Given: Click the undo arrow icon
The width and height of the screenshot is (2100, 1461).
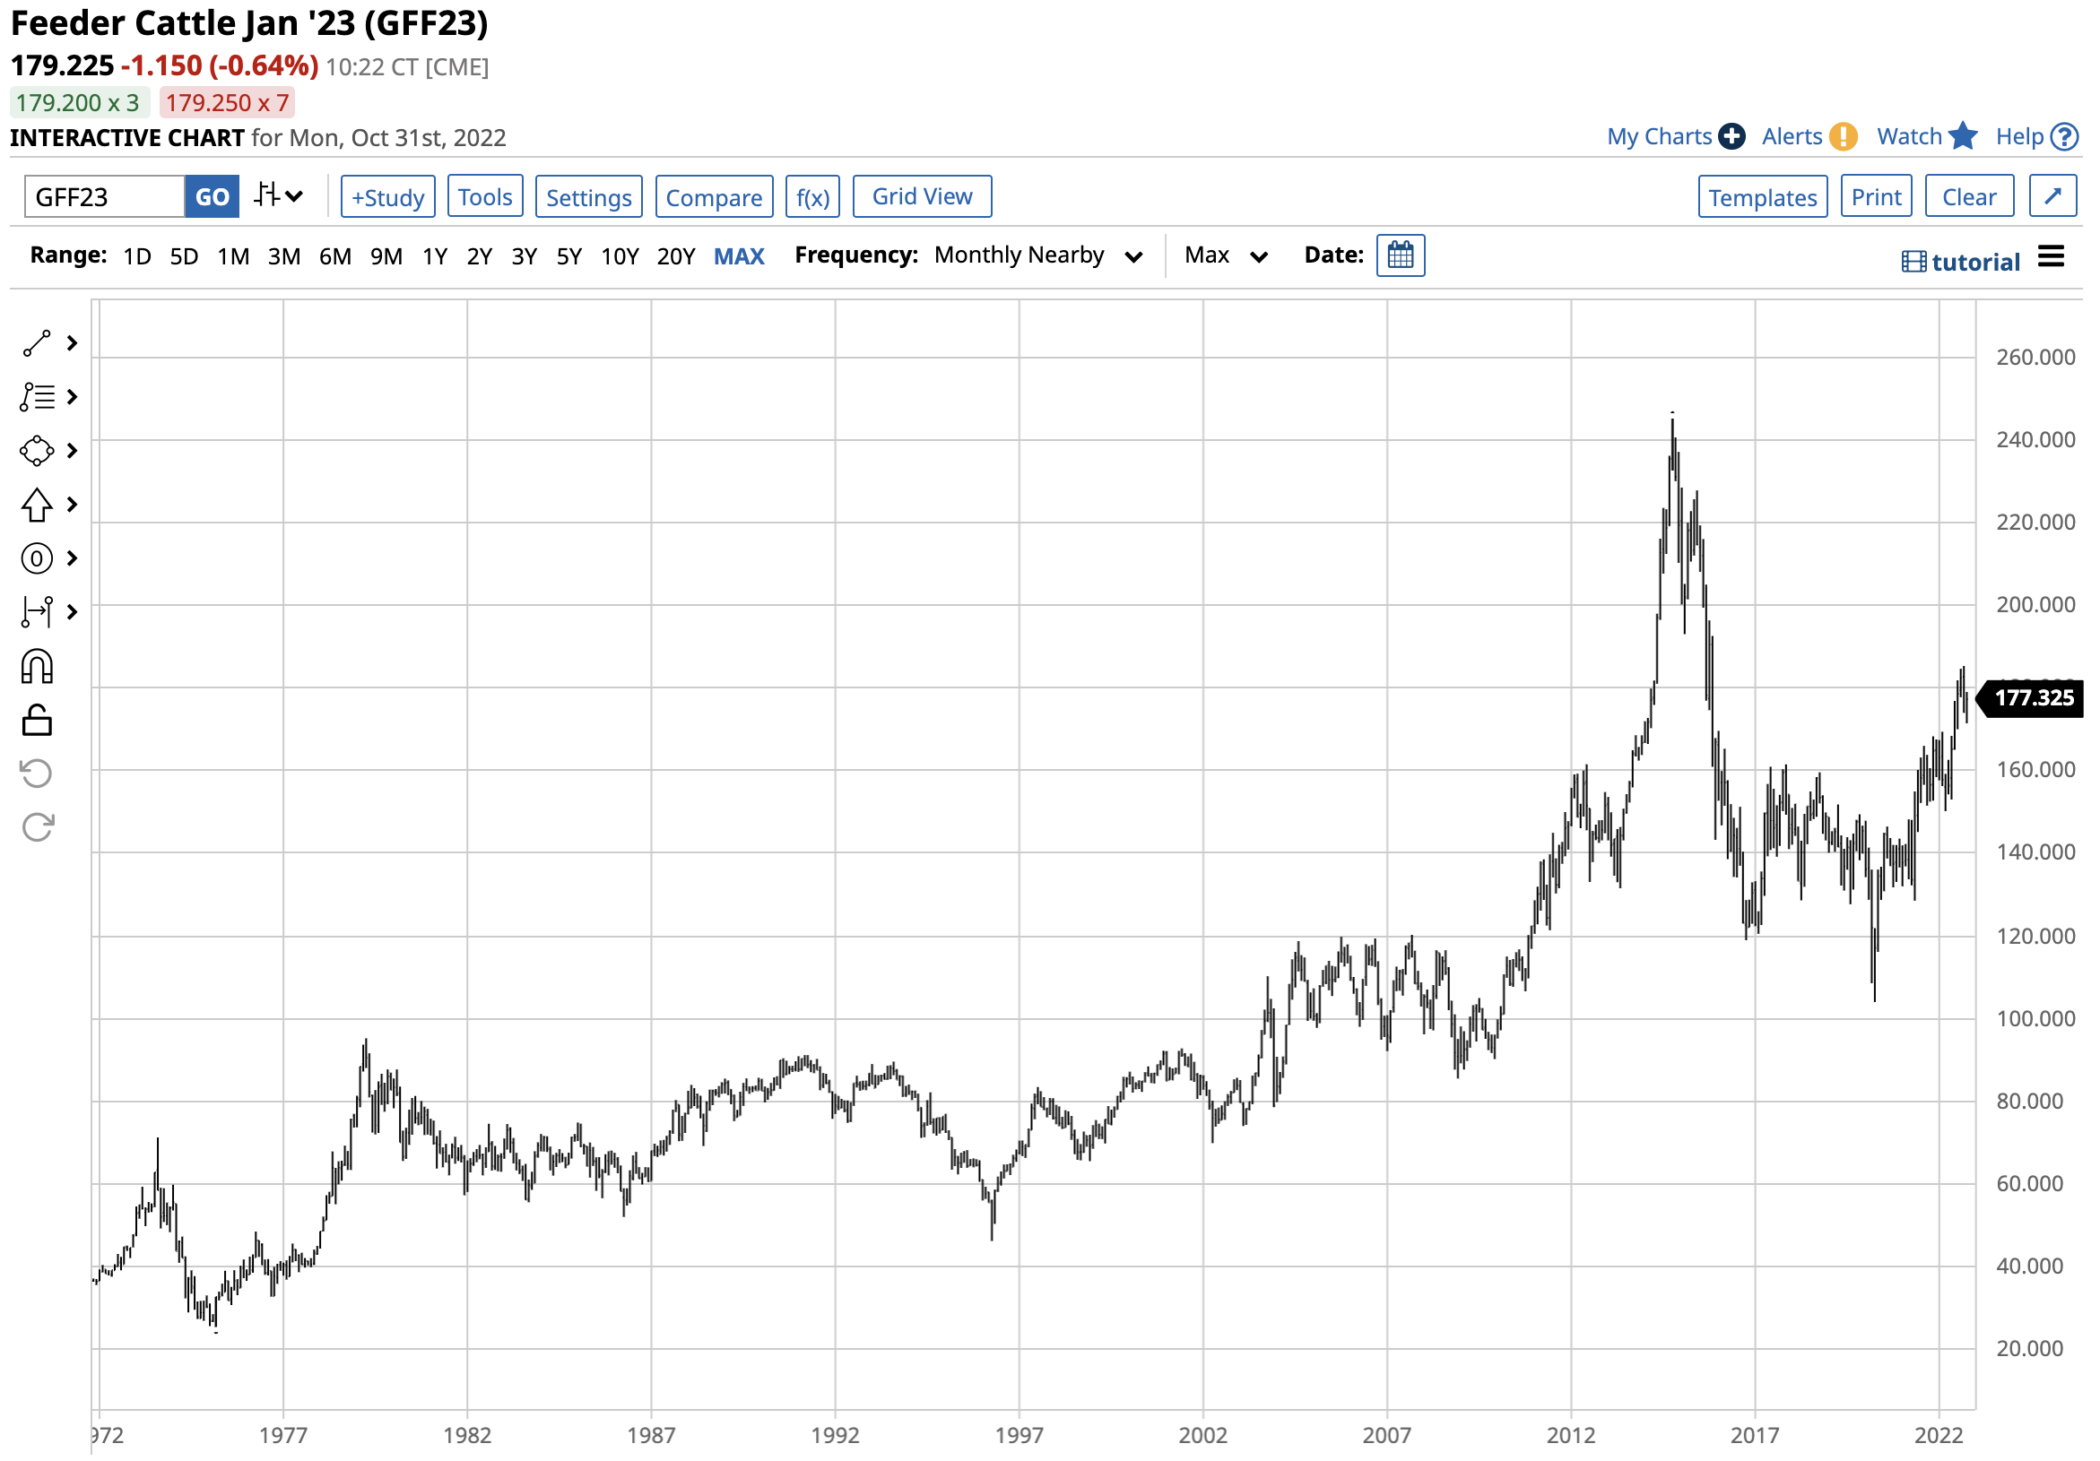Looking at the screenshot, I should (x=37, y=774).
